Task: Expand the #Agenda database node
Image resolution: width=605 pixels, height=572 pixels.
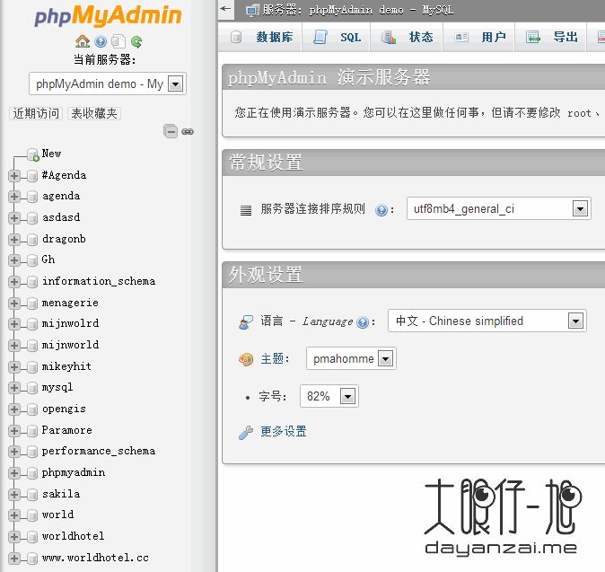Action: coord(13,176)
